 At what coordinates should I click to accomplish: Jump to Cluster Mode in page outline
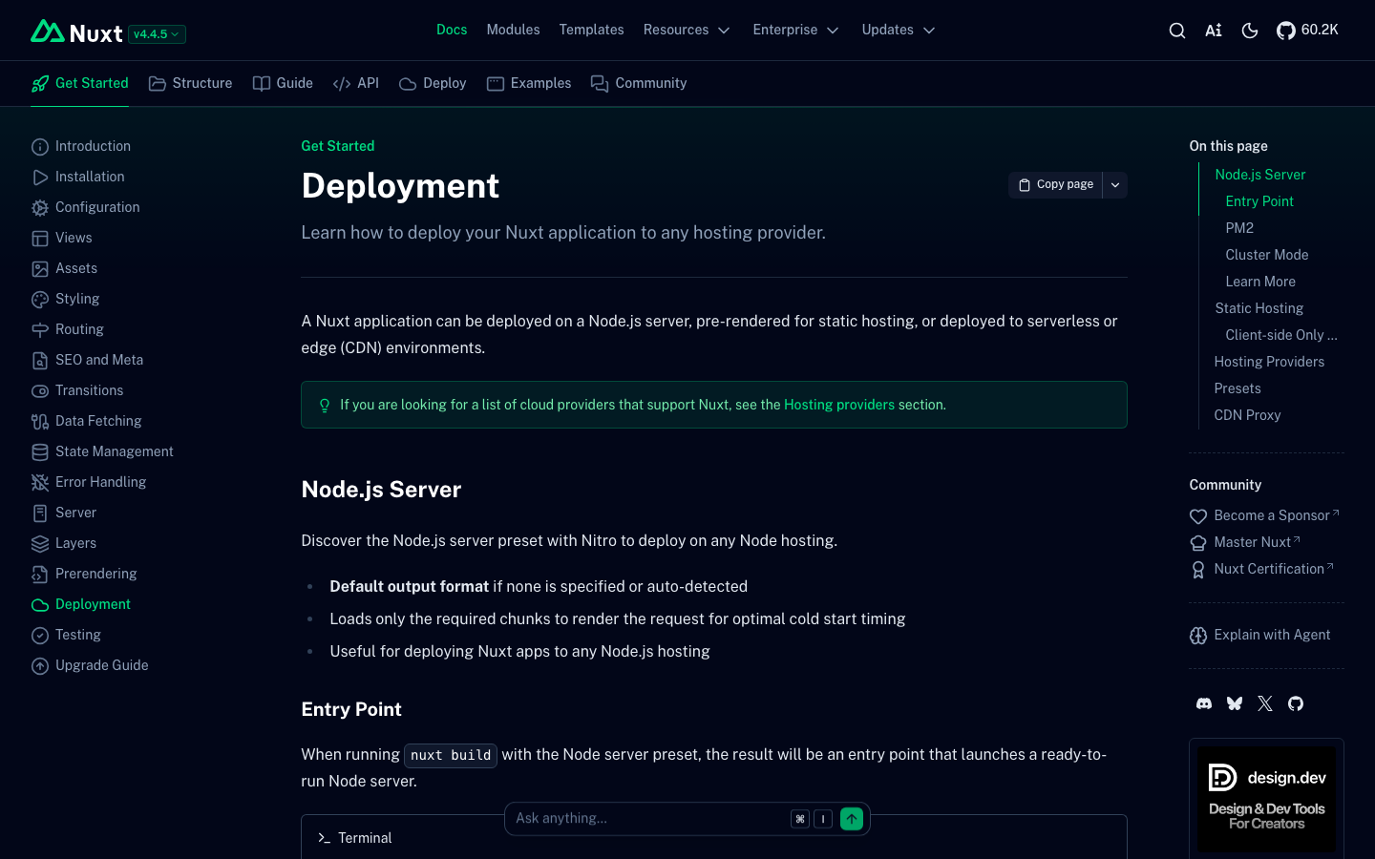(1267, 255)
